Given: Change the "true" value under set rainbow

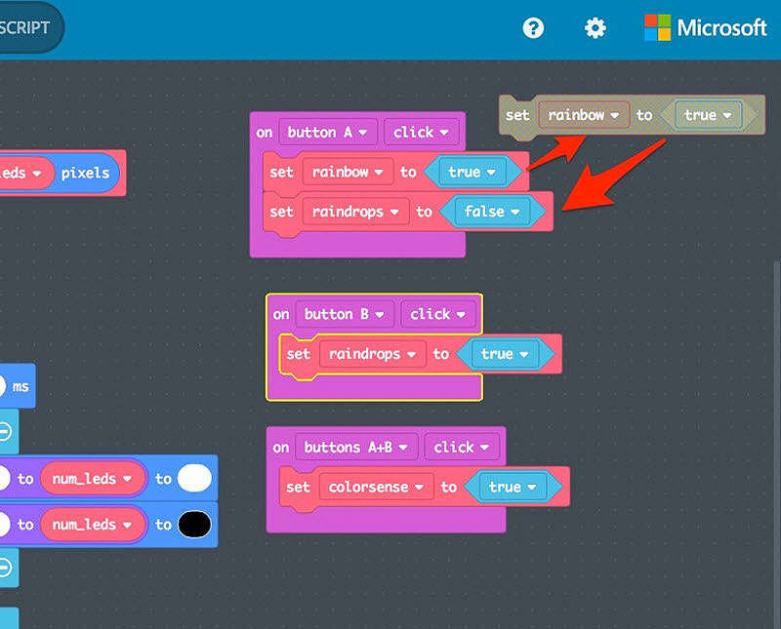Looking at the screenshot, I should (x=471, y=172).
